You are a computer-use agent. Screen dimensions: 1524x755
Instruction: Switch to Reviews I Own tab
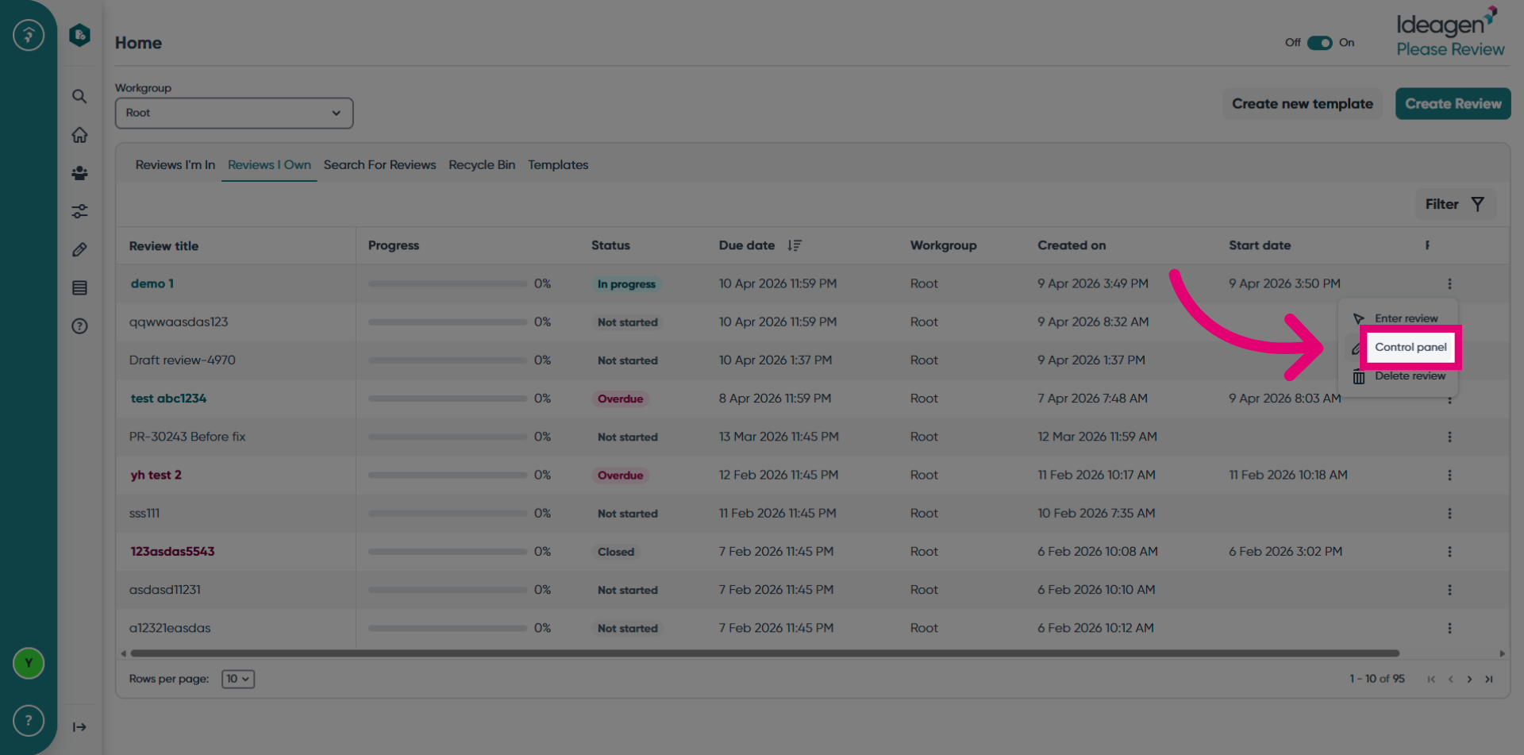click(x=269, y=165)
